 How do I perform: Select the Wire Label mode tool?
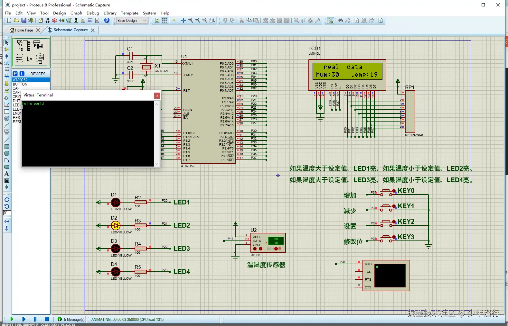click(x=6, y=63)
